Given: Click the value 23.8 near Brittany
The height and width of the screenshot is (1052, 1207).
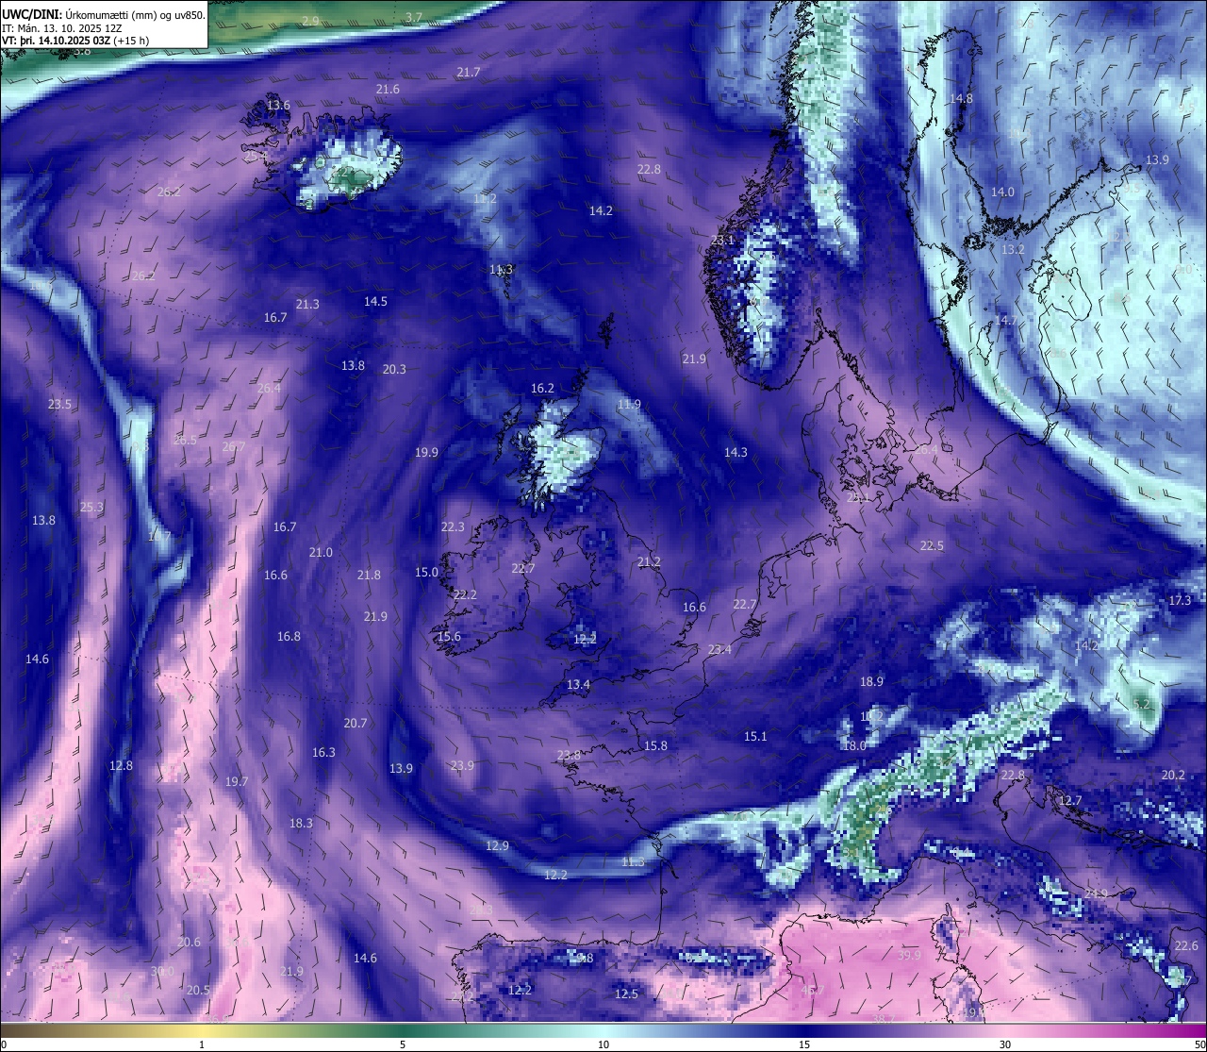Looking at the screenshot, I should pyautogui.click(x=569, y=755).
